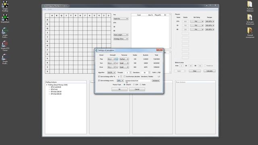Open the Strategy Show dropdown
This screenshot has height=145, width=258.
pyautogui.click(x=121, y=39)
